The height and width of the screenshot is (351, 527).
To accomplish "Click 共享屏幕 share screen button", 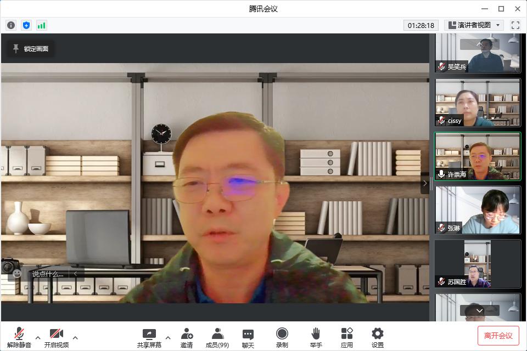I will point(149,337).
